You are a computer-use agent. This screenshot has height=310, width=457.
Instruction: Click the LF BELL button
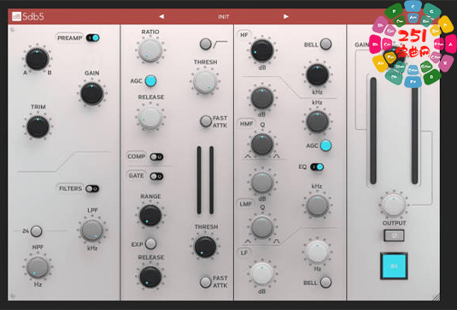pos(325,283)
